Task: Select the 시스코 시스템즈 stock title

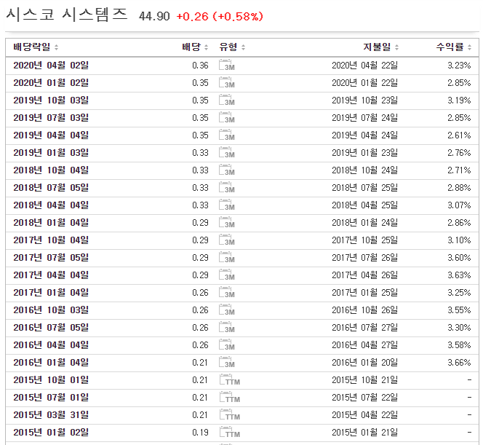Action: click(66, 15)
